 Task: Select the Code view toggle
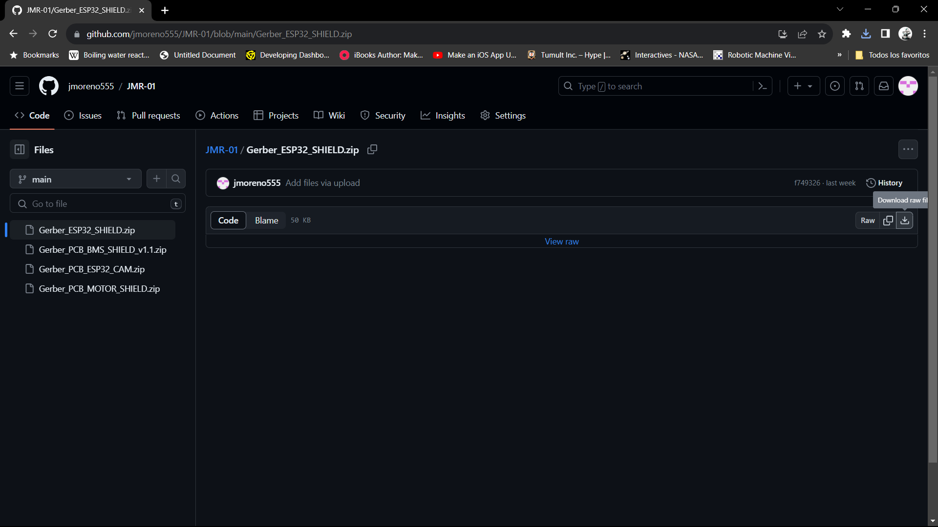(228, 221)
